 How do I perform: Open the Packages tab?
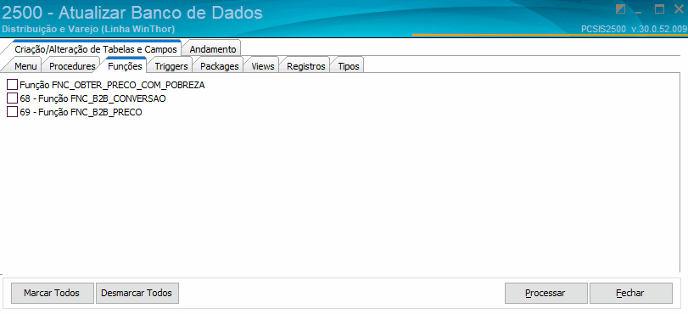[219, 66]
